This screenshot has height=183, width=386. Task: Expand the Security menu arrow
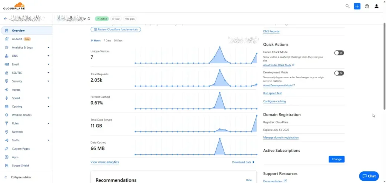coord(48,81)
